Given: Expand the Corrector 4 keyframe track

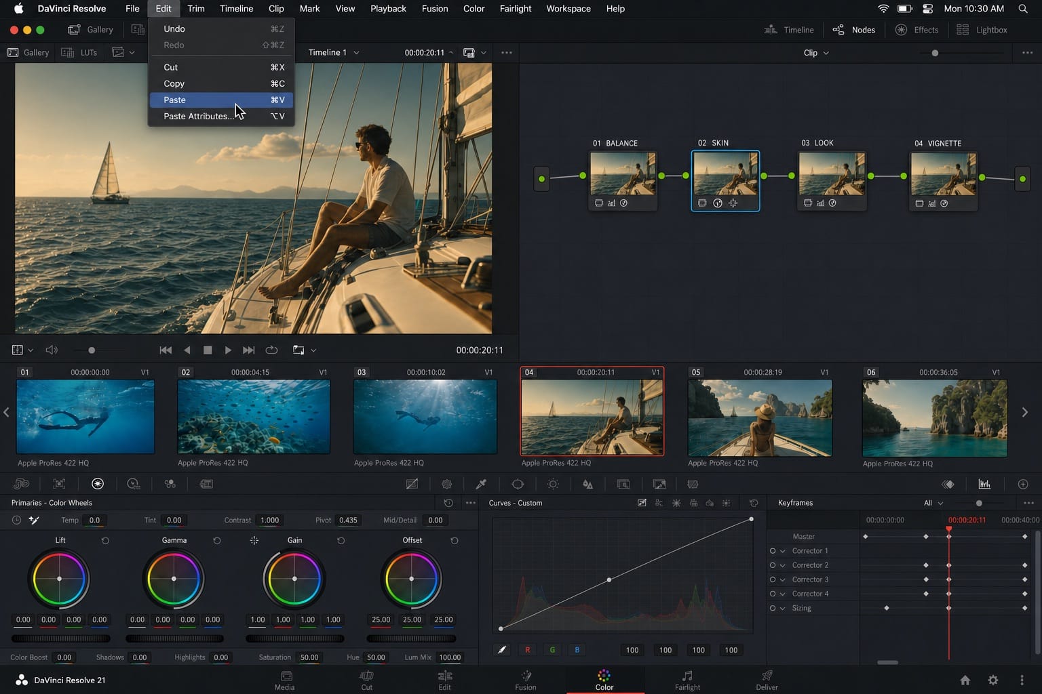Looking at the screenshot, I should click(x=783, y=594).
